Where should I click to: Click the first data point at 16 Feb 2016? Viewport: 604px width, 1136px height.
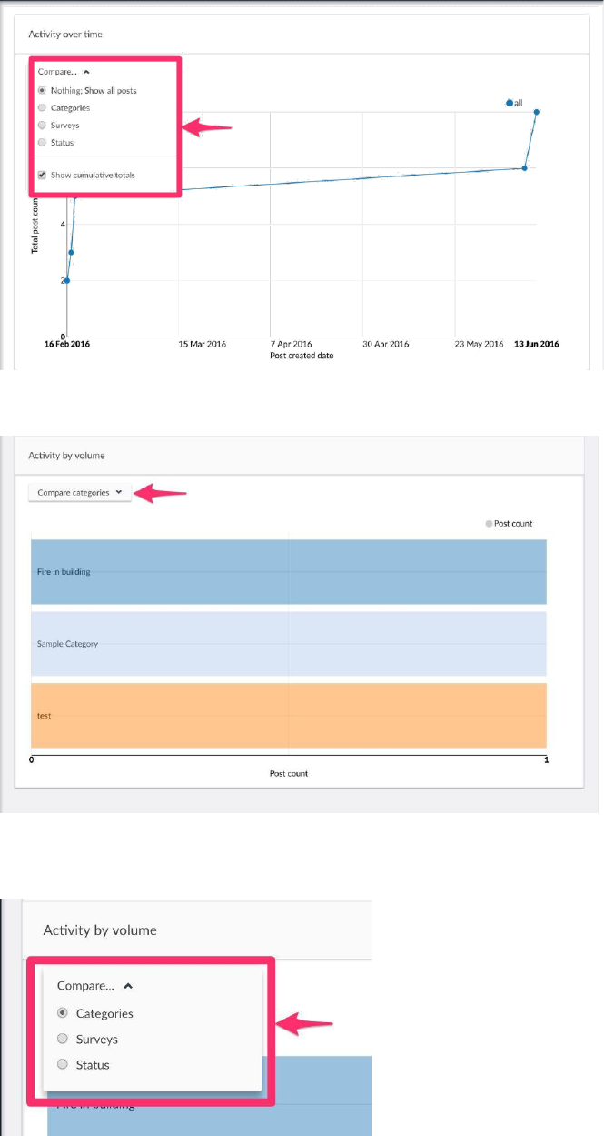(67, 280)
